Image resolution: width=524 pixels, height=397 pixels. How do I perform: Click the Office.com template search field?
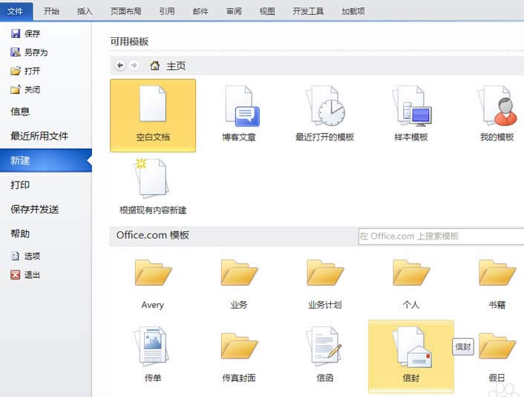point(439,236)
